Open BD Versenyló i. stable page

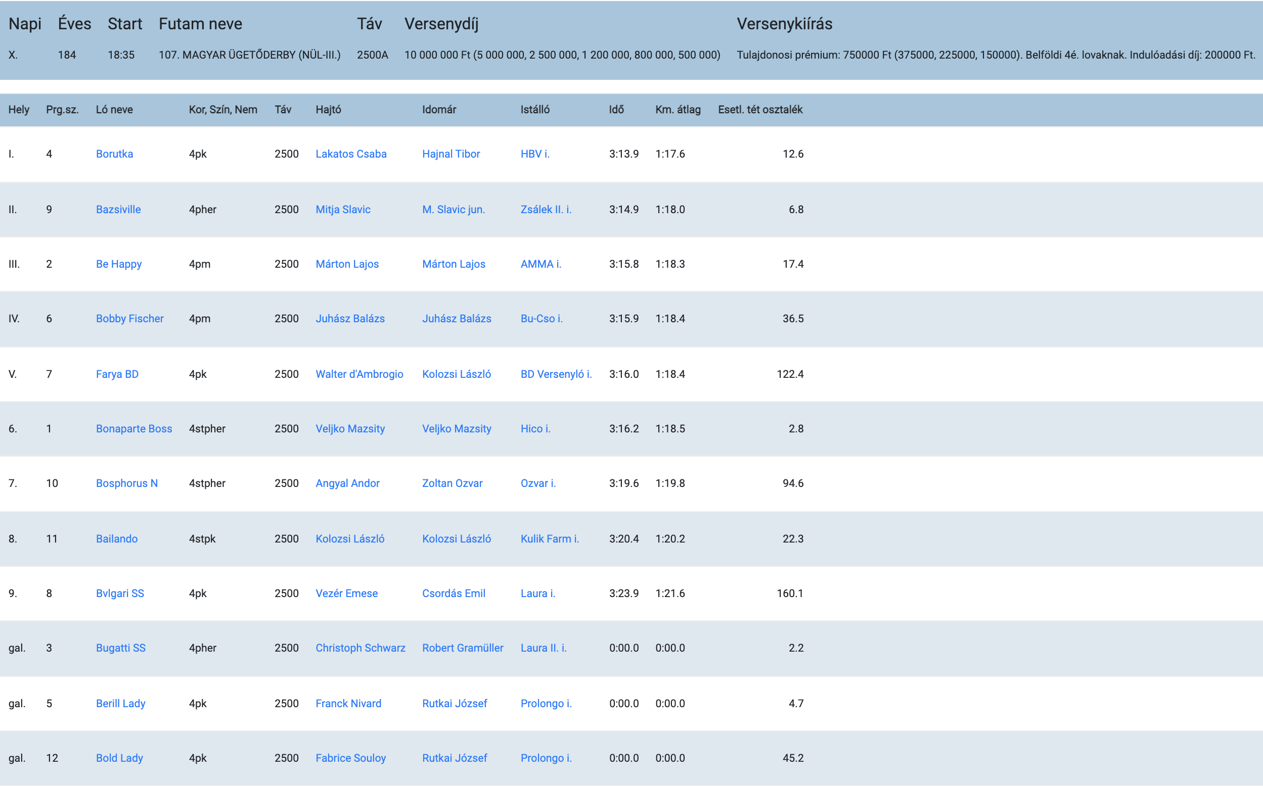556,374
